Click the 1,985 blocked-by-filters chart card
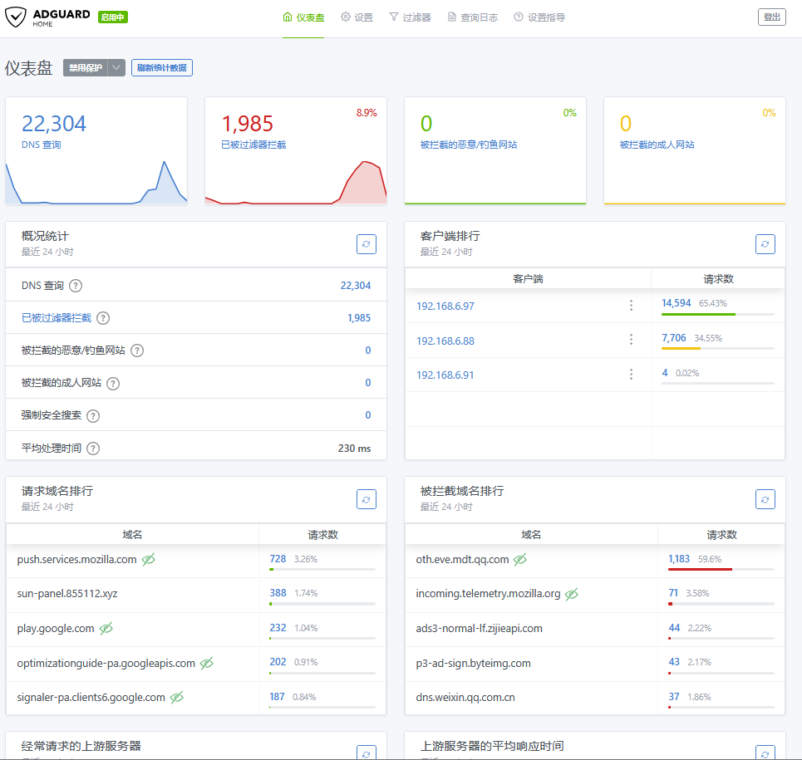 (295, 150)
